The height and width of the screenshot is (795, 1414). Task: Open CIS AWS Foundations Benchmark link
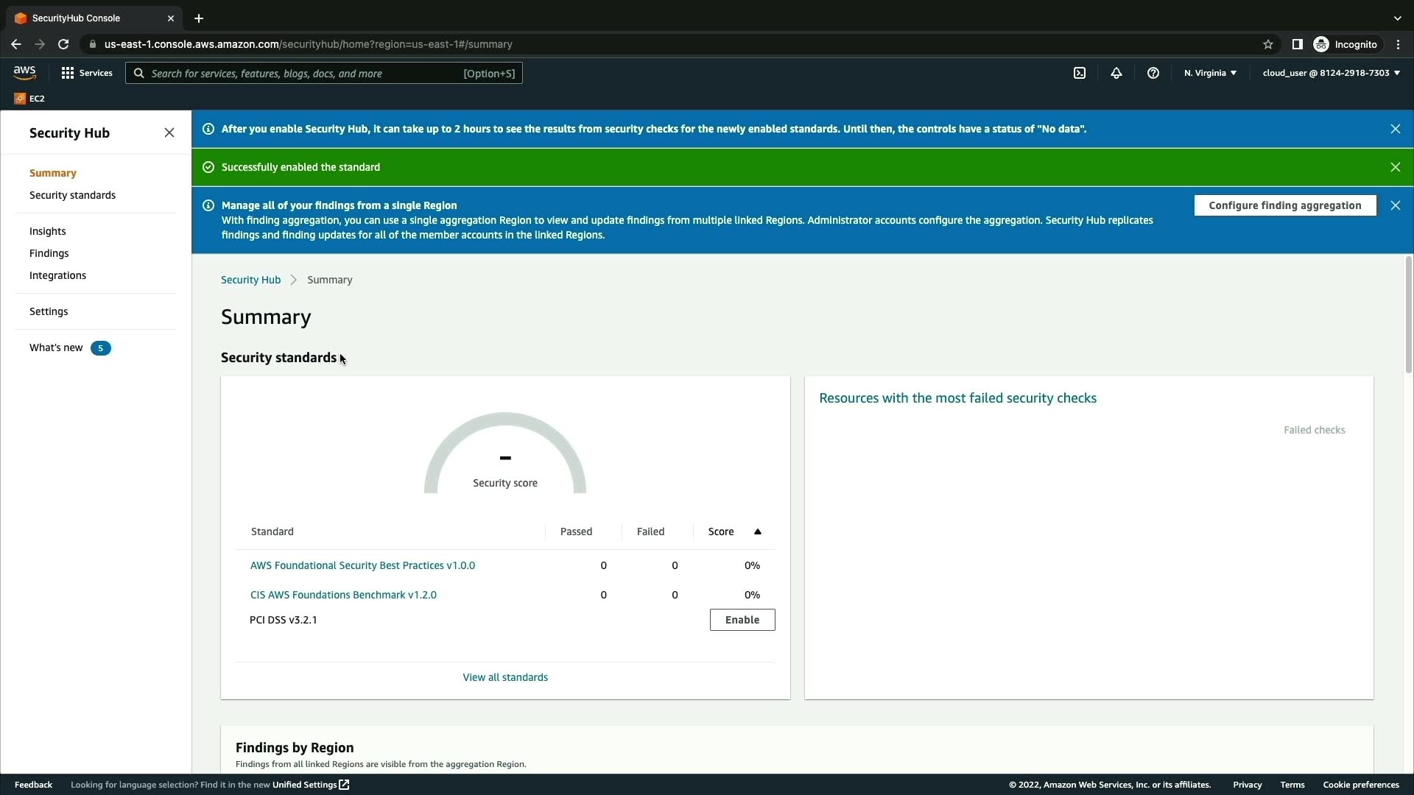click(343, 595)
